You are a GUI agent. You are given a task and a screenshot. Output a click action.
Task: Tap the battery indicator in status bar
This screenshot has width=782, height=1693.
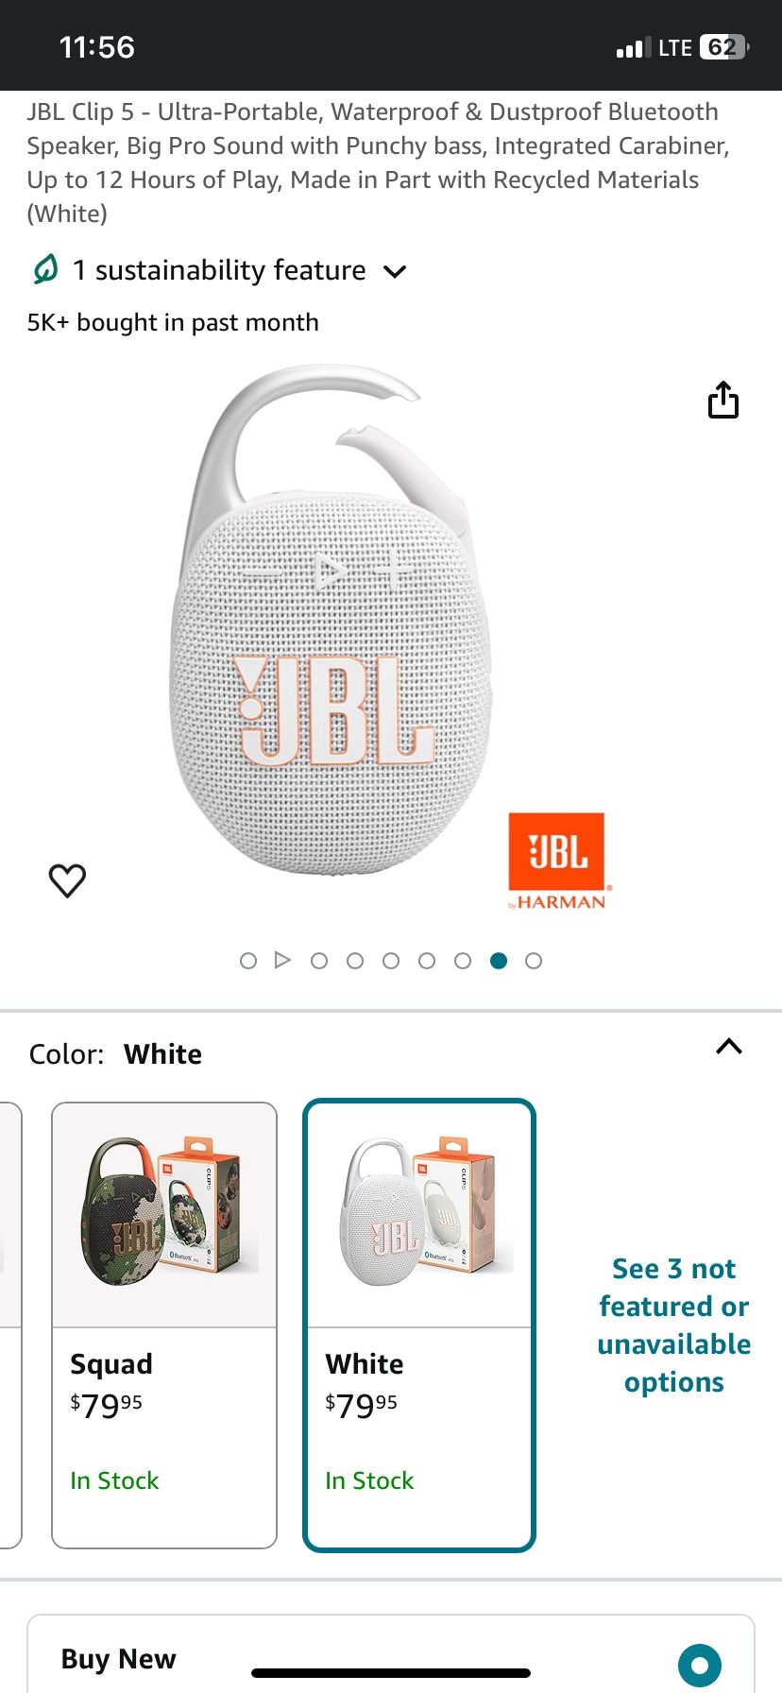coord(723,47)
